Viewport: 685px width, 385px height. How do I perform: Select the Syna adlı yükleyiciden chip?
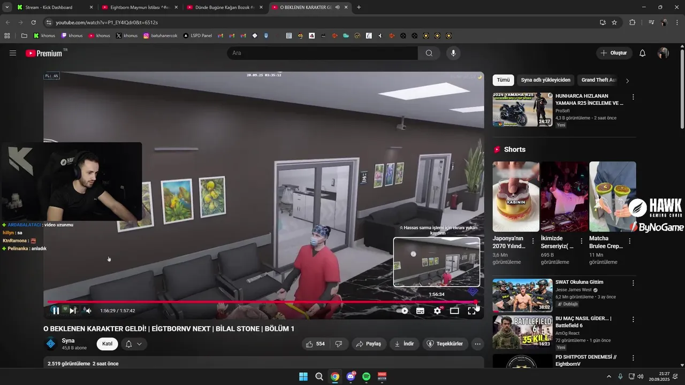[546, 80]
